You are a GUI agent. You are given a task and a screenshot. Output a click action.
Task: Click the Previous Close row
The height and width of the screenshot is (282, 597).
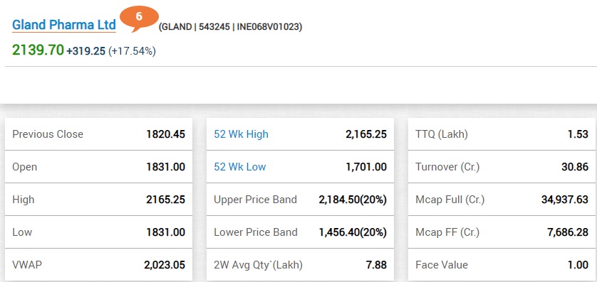[x=98, y=134]
